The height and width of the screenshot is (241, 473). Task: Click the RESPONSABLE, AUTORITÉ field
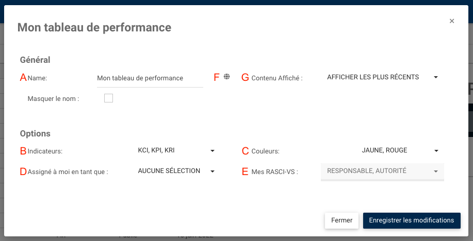tap(367, 171)
